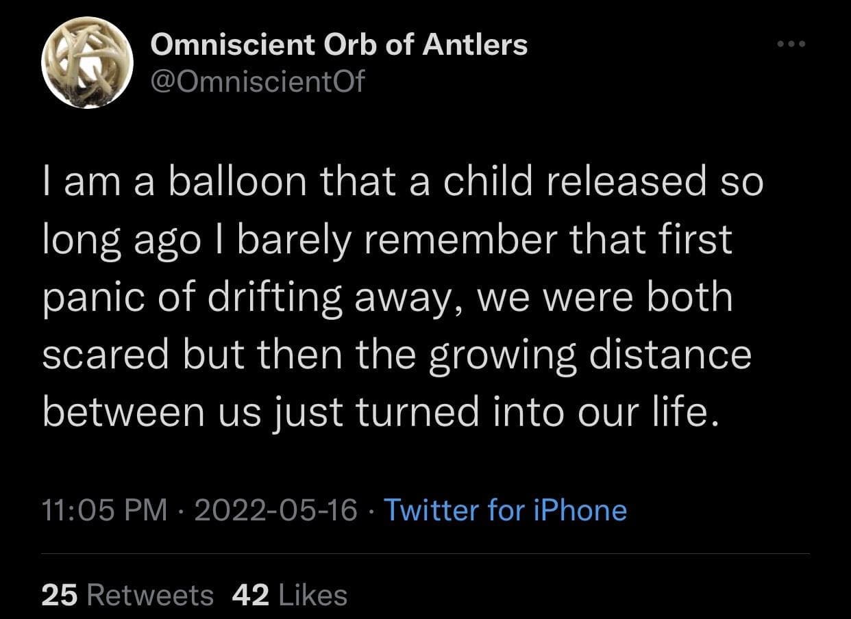Click the number 25 in the retweet count

(59, 595)
